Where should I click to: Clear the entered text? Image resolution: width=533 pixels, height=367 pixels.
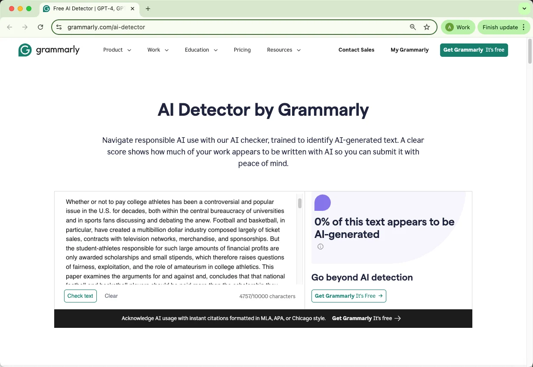click(x=111, y=296)
